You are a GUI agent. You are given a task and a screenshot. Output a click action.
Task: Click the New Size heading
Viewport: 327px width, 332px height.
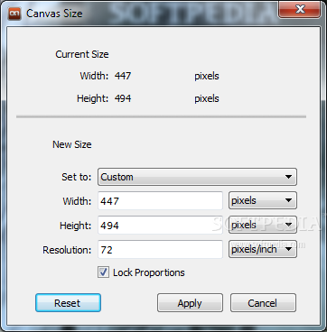pyautogui.click(x=72, y=144)
